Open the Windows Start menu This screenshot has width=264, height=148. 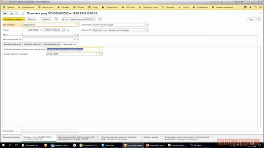click(3, 145)
